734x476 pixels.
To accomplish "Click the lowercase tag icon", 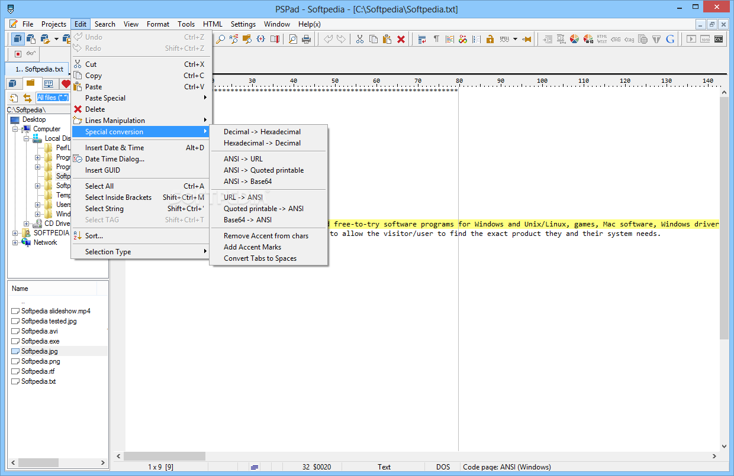I will 629,39.
